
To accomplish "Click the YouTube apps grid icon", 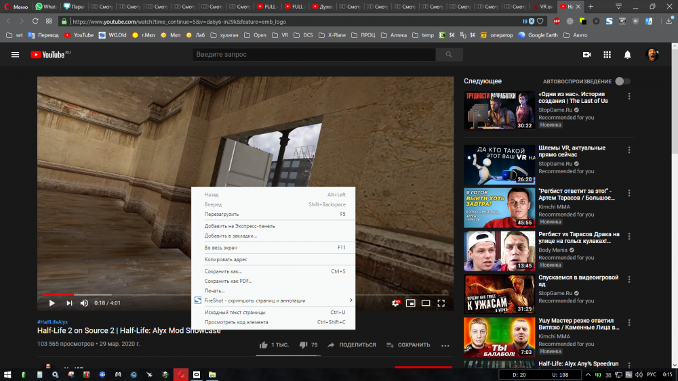I will pos(607,55).
